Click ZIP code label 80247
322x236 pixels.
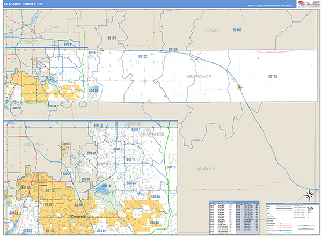pyautogui.click(x=91, y=153)
